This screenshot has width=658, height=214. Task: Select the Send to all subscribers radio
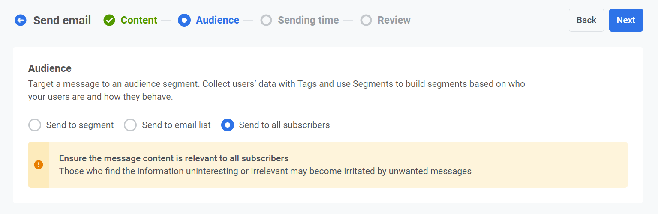pyautogui.click(x=228, y=125)
